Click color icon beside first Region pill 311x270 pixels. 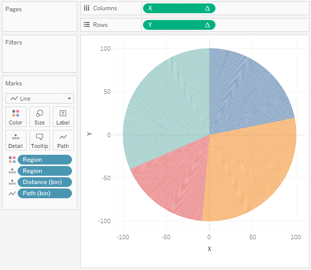point(12,160)
